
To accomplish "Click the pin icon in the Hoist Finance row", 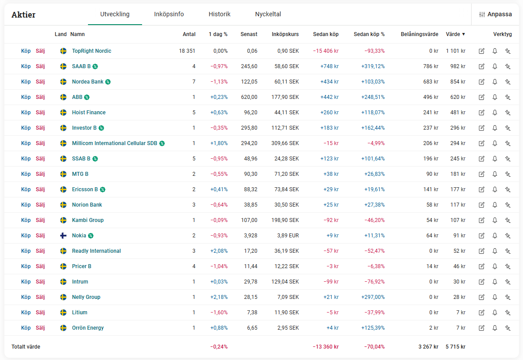I will point(508,113).
